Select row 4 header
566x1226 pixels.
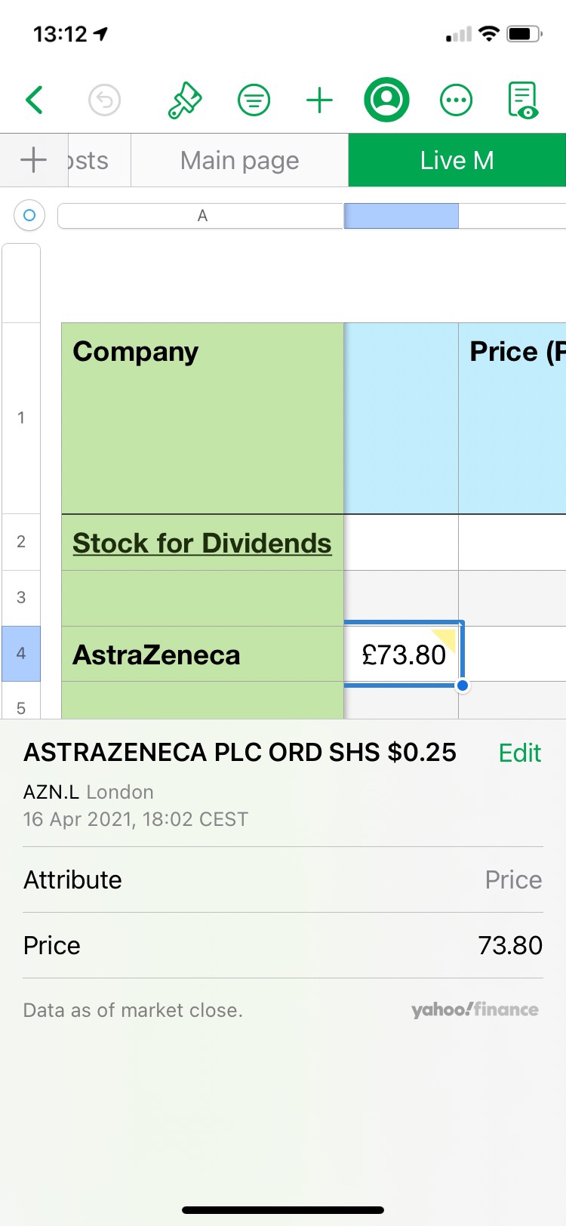(21, 654)
